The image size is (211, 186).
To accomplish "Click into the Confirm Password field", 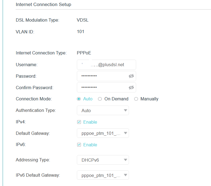I will click(102, 88).
